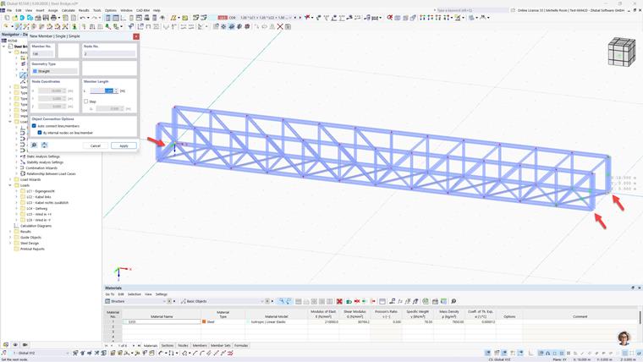Toggle Auto connect lines/members checkbox
This screenshot has width=643, height=362.
(x=34, y=126)
